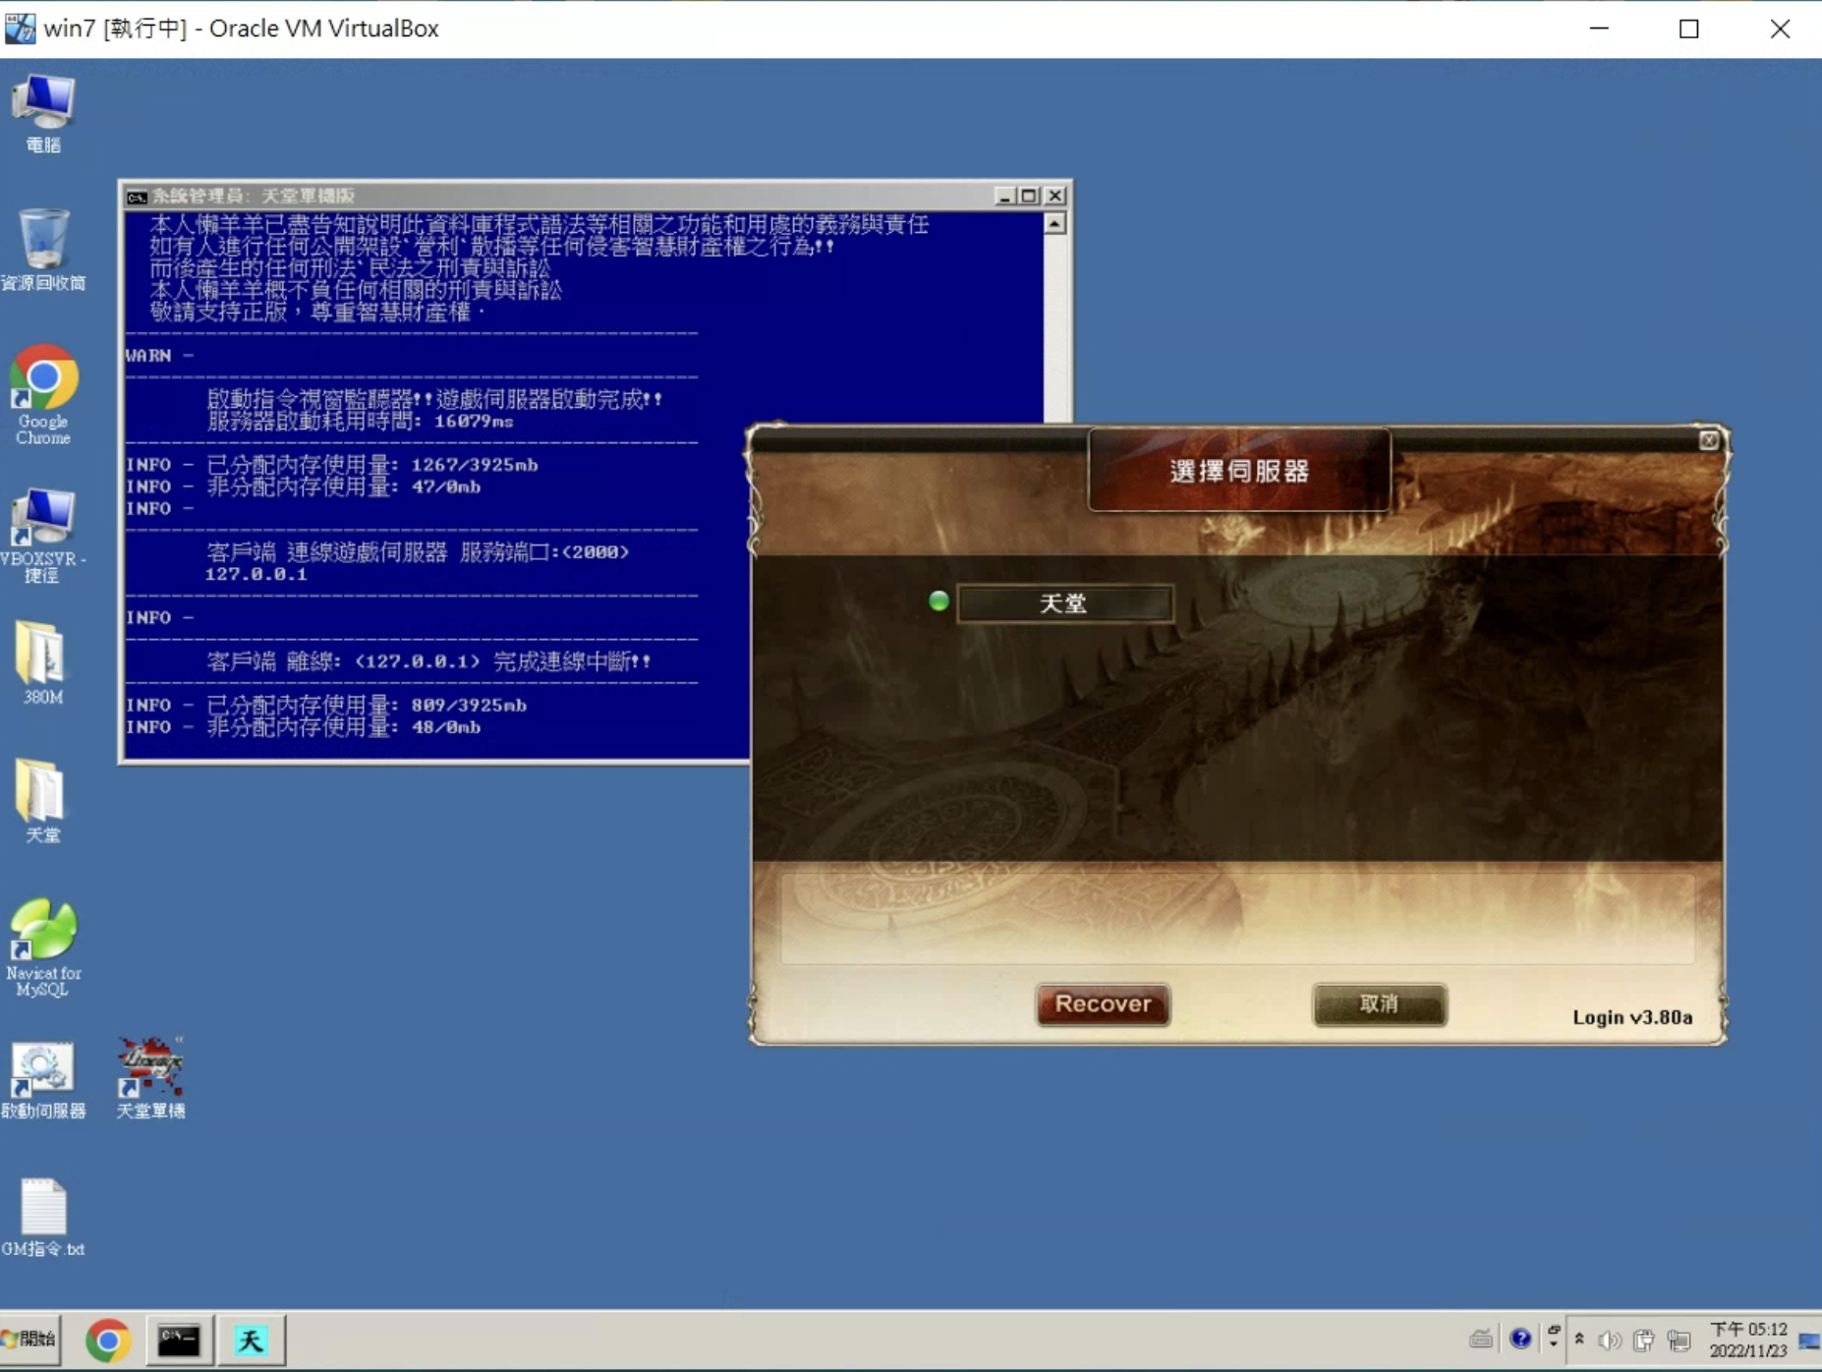Minimize the Oracle VM VirtualBox window
The image size is (1822, 1372).
(x=1599, y=29)
